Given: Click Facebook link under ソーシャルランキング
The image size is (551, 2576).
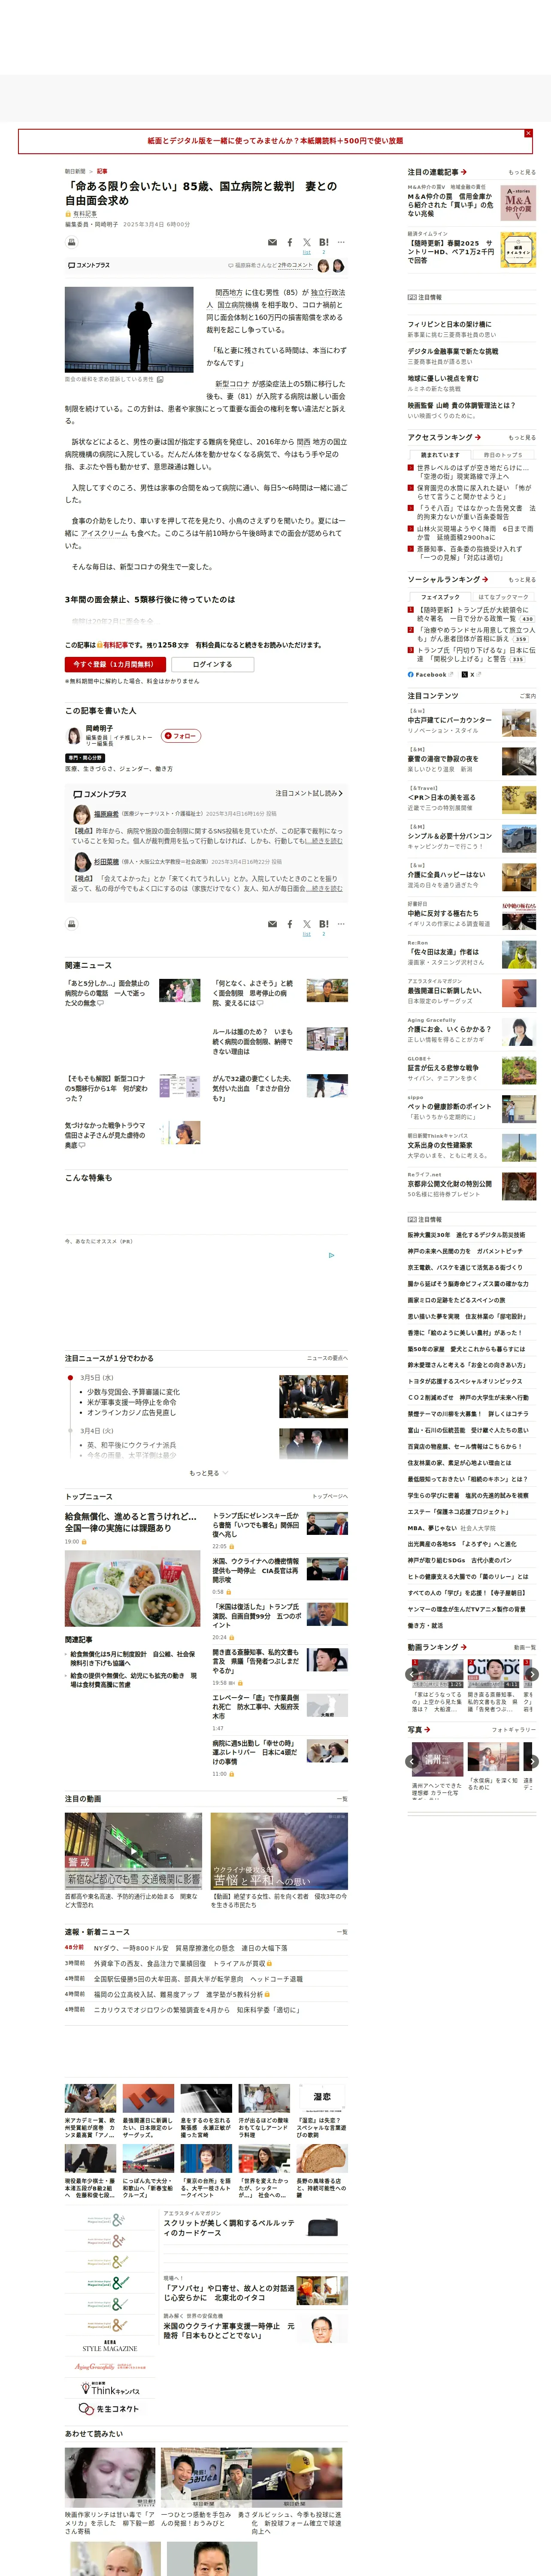Looking at the screenshot, I should [x=430, y=674].
